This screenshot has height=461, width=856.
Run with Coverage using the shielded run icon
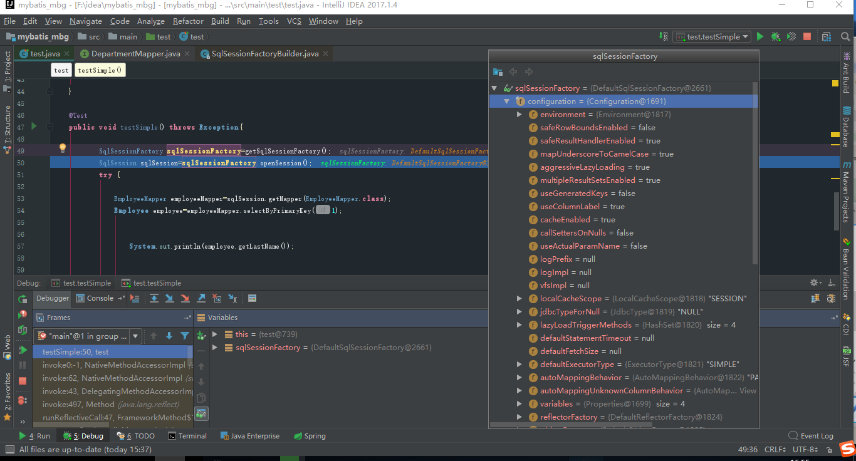click(x=791, y=36)
